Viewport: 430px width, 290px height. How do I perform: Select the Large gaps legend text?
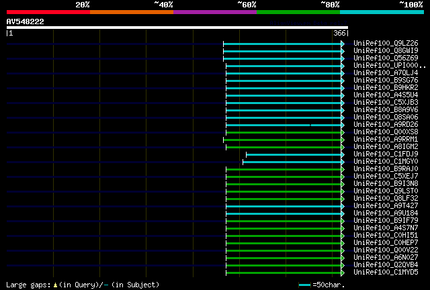click(x=28, y=285)
